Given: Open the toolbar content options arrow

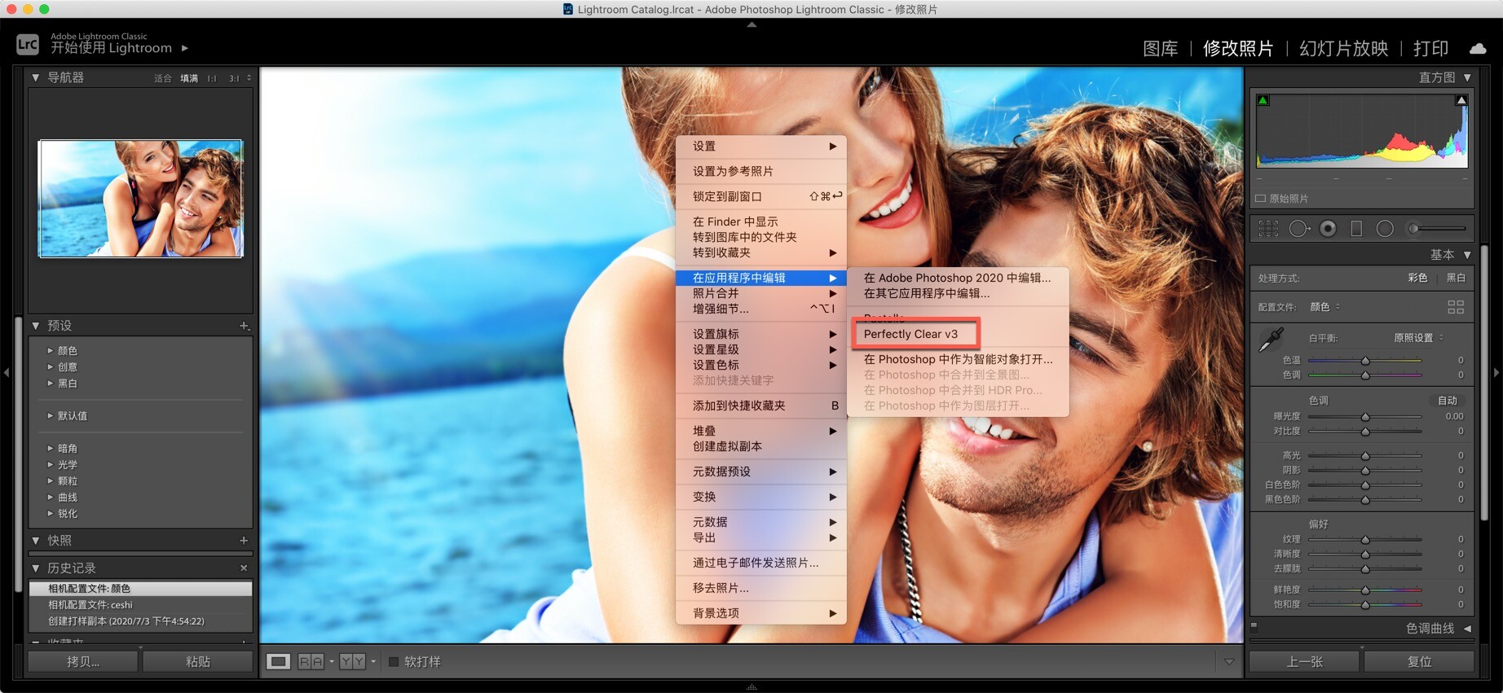Looking at the screenshot, I should coord(1229,662).
